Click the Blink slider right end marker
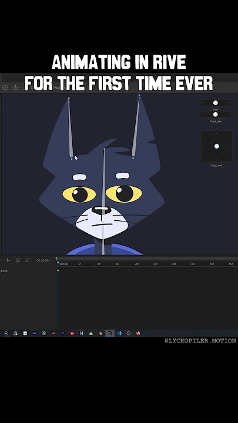This screenshot has width=238, height=423. click(x=228, y=103)
